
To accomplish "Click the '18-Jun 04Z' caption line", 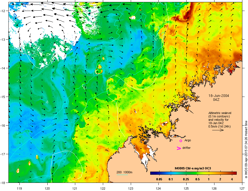I will click(216, 123).
